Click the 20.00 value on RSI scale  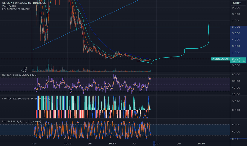pos(236,95)
